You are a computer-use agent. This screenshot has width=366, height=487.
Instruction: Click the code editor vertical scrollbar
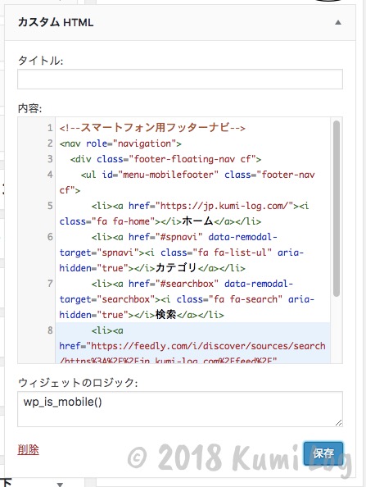coord(337,208)
